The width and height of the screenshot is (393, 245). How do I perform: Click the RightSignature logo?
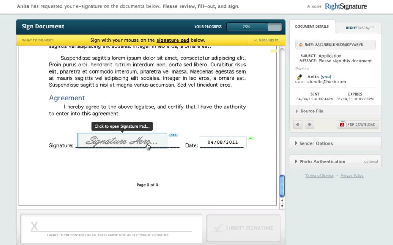(346, 6)
